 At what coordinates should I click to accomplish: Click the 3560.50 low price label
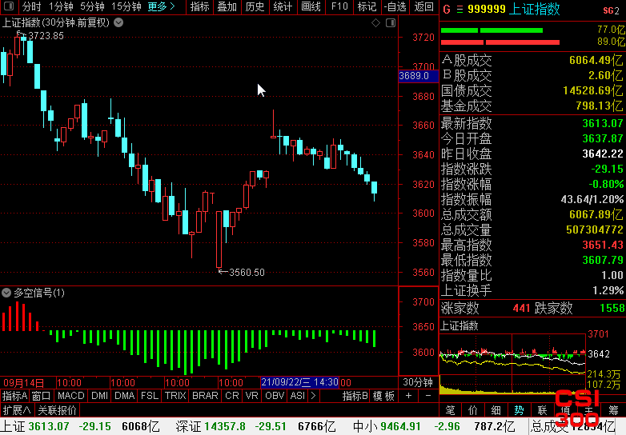coord(247,273)
